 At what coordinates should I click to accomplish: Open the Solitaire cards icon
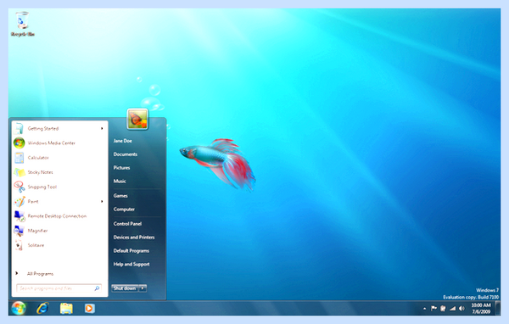click(x=19, y=245)
